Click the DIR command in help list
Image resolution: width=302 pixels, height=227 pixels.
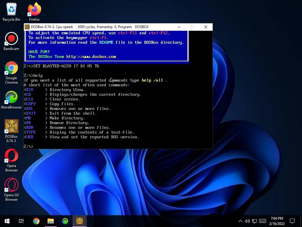tap(30, 90)
